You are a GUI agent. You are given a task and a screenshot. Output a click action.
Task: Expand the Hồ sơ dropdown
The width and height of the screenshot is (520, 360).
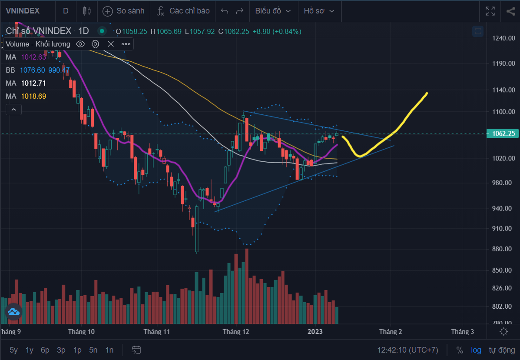[x=319, y=11]
